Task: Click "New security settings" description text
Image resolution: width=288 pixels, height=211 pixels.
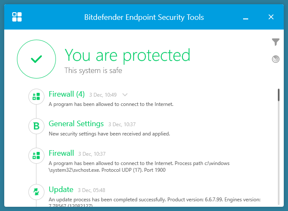Action: click(x=109, y=134)
